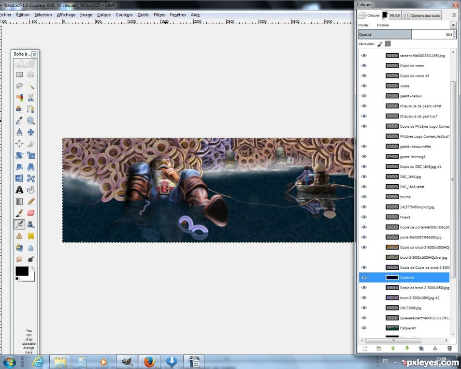Choose the Clone stamp tool
461x369 pixels.
pos(19,236)
